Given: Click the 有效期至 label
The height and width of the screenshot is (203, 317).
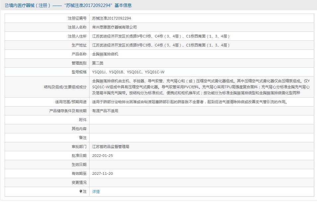Looking at the screenshot, I should pos(79,173).
